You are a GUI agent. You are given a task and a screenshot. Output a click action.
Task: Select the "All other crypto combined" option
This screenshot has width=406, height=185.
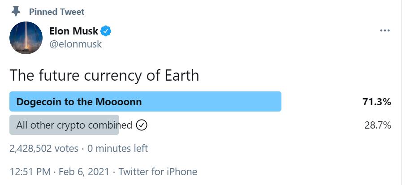74,125
